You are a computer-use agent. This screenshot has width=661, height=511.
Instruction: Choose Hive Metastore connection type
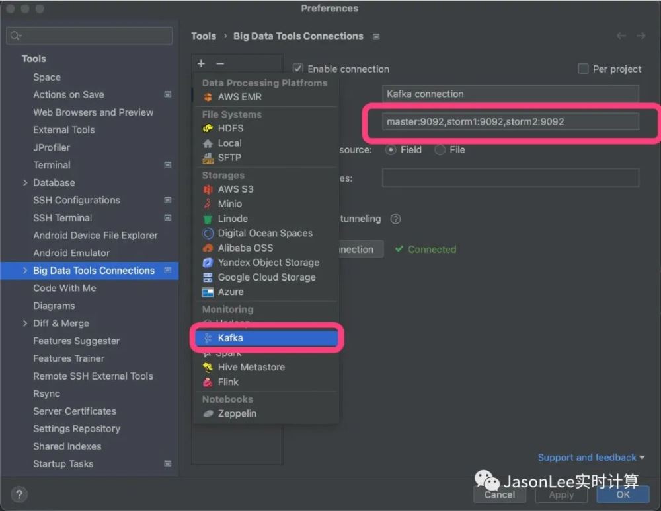pyautogui.click(x=251, y=367)
